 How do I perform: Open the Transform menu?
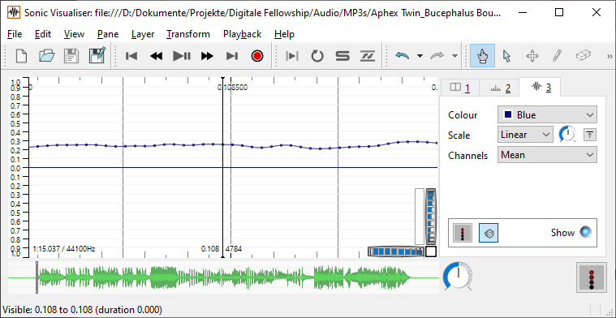[188, 34]
